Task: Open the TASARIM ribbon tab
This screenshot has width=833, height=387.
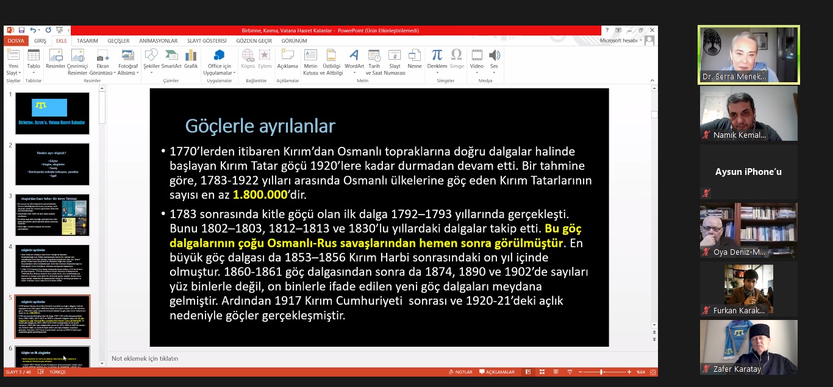Action: click(87, 41)
